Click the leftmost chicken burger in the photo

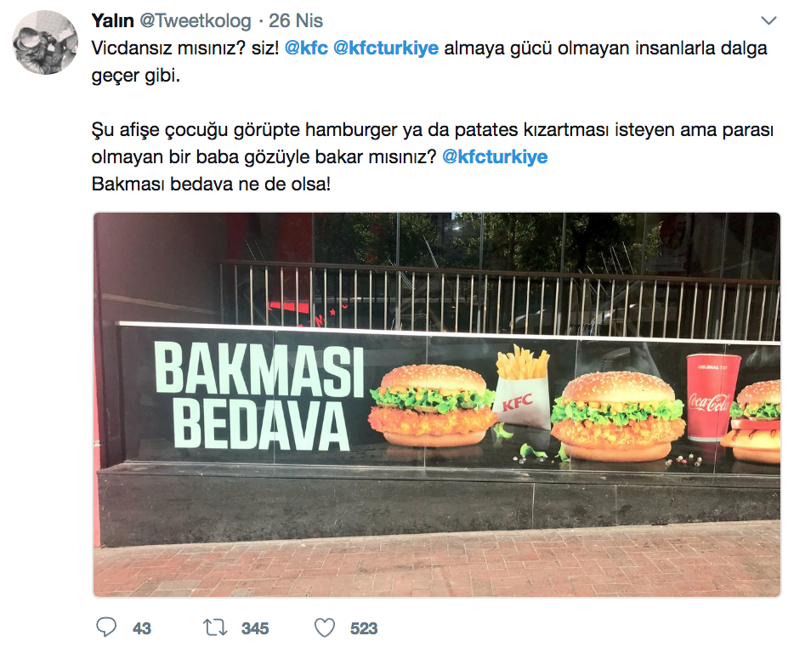tap(433, 406)
